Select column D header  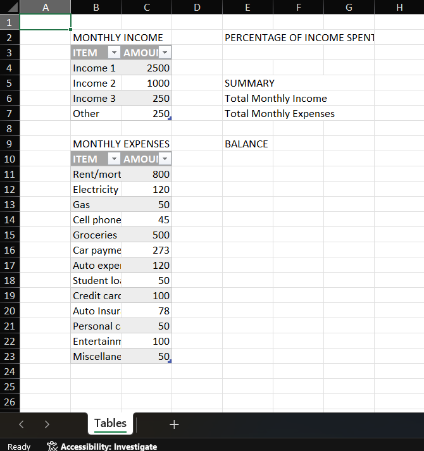(197, 7)
